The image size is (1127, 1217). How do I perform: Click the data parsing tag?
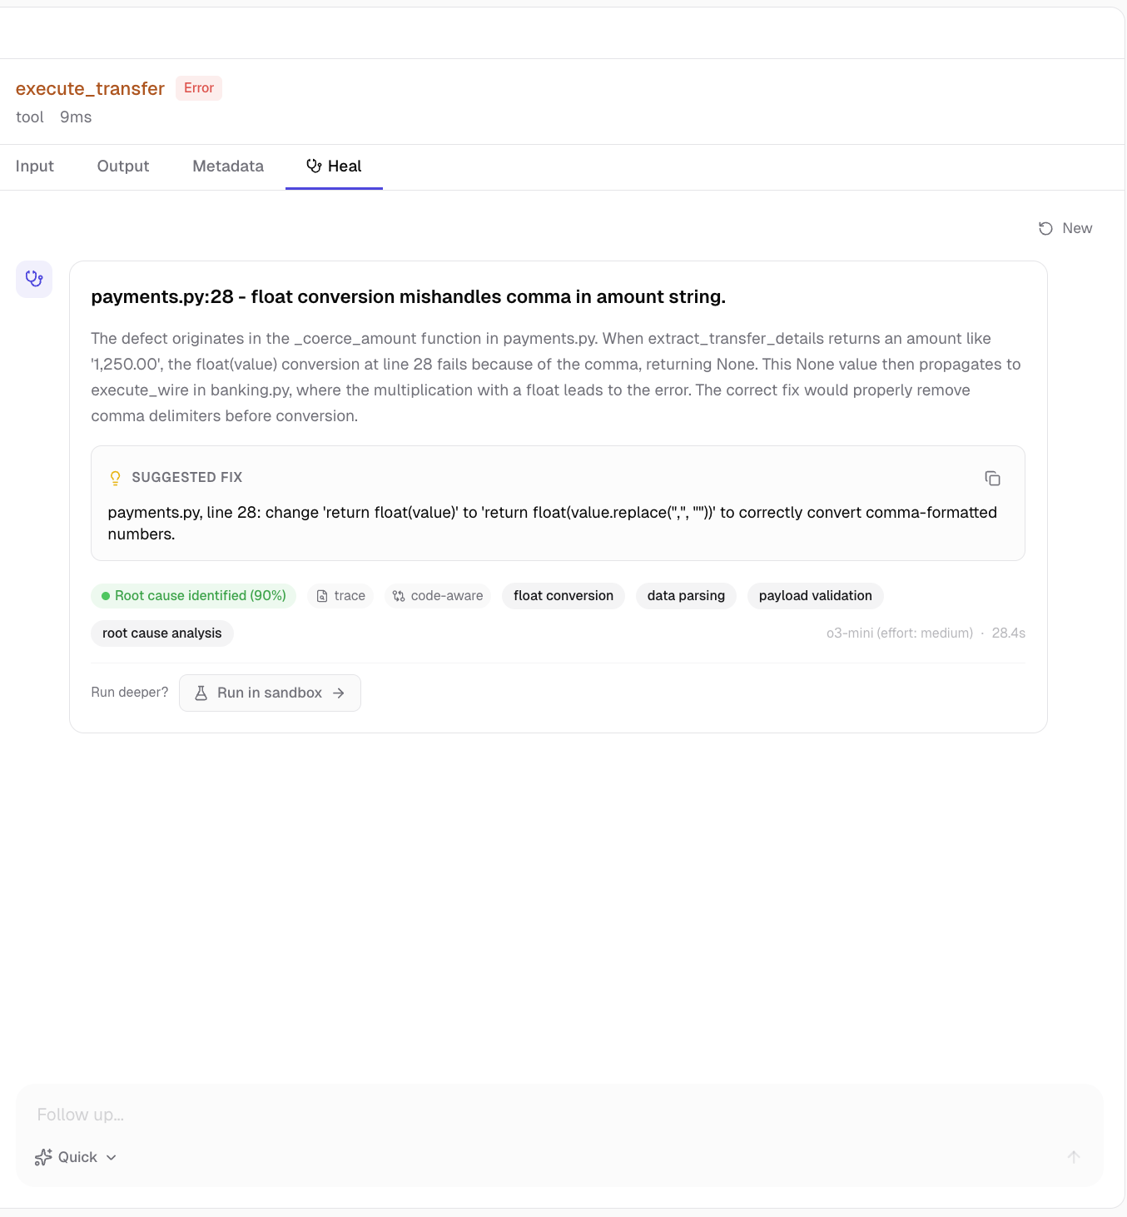point(686,596)
